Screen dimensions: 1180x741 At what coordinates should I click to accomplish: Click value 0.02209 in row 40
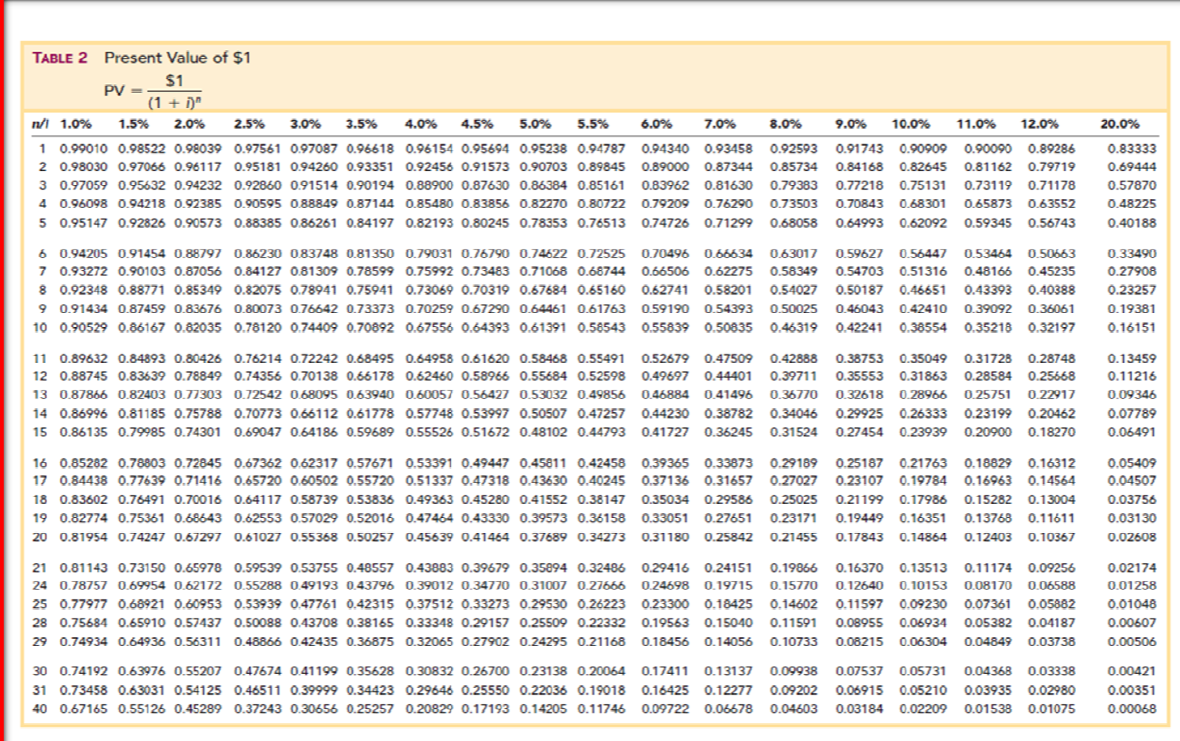tap(923, 709)
